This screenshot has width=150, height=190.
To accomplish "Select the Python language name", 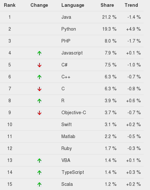I will tap(69, 29).
